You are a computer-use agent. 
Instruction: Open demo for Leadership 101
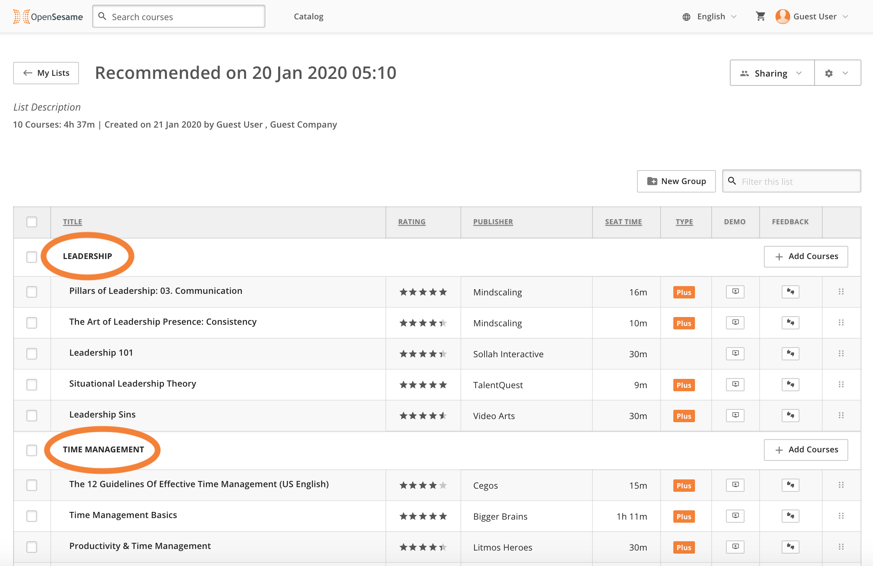[x=735, y=353]
